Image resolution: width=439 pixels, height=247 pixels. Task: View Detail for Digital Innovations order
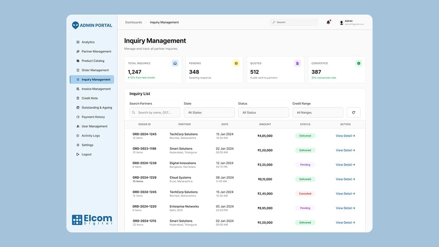(345, 165)
